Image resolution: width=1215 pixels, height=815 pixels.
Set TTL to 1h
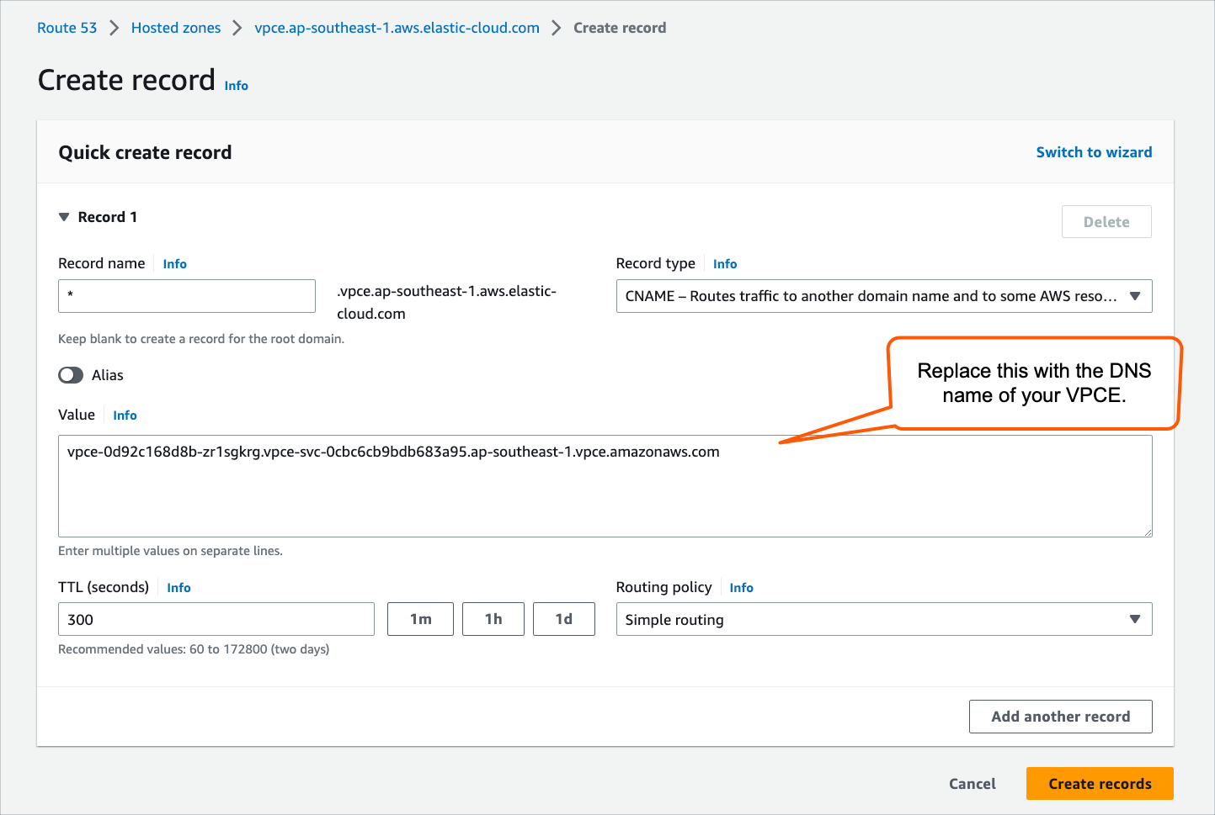(493, 619)
